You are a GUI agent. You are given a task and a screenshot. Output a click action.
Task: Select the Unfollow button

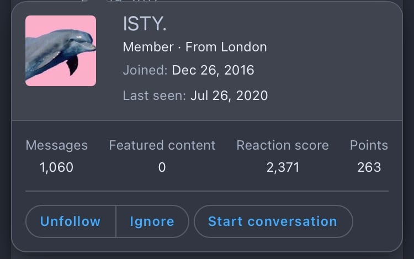click(x=71, y=221)
